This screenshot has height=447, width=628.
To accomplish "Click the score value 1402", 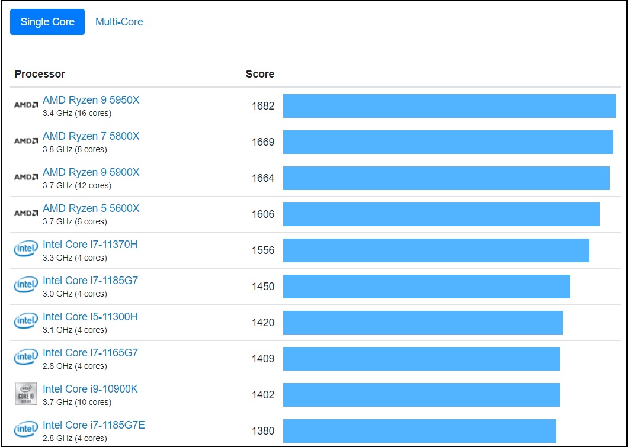I will [263, 394].
